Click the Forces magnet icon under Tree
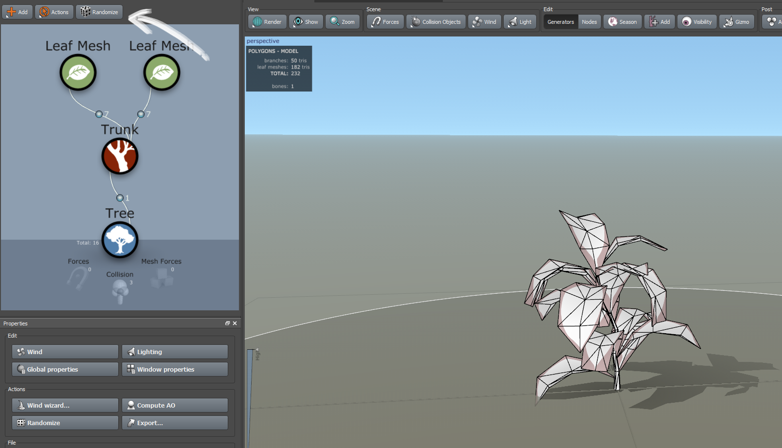Image resolution: width=782 pixels, height=448 pixels. point(77,278)
